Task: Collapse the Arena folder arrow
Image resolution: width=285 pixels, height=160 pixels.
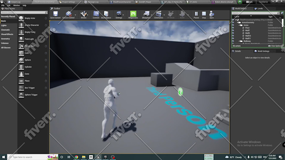Action: click(x=239, y=25)
